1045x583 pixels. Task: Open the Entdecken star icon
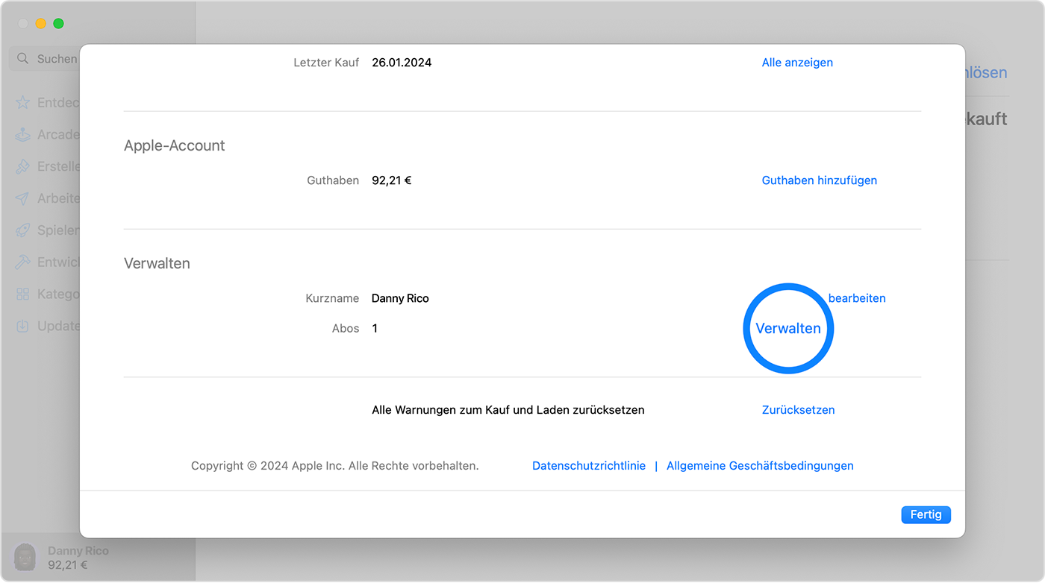(x=23, y=103)
